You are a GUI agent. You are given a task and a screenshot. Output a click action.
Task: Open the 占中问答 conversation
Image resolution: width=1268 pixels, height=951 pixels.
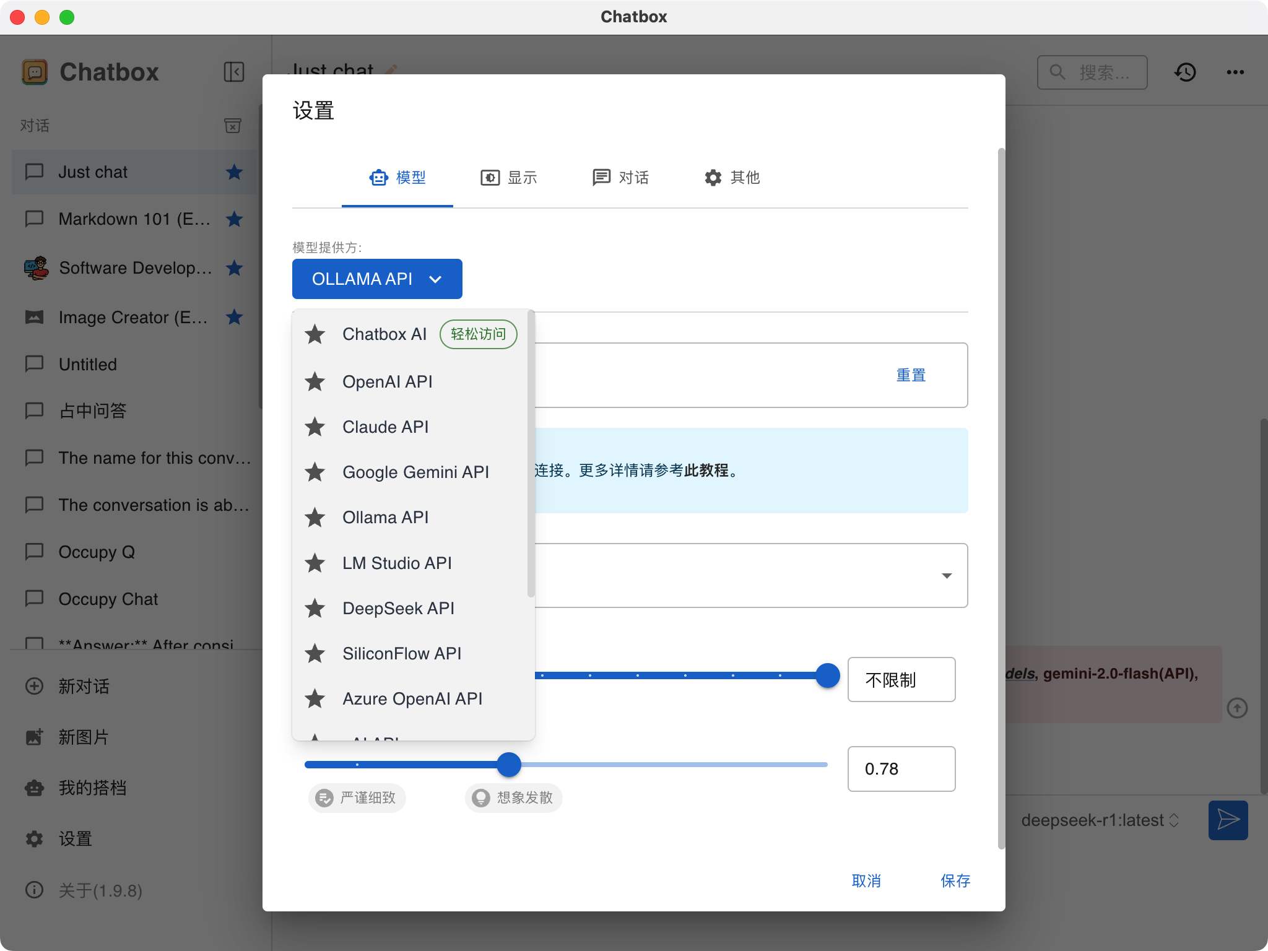tap(134, 410)
